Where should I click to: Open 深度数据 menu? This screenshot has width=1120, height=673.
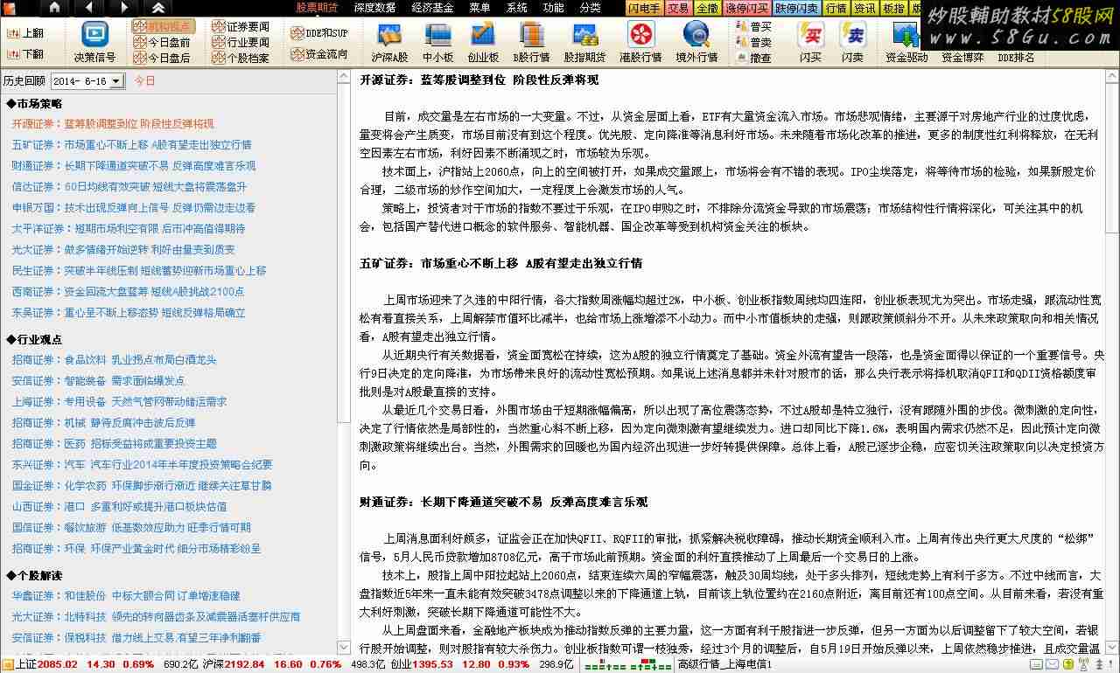[374, 8]
